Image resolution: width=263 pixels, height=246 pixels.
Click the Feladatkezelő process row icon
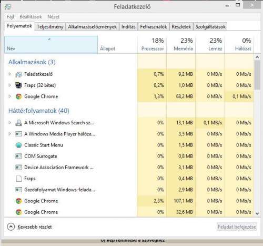(18, 74)
